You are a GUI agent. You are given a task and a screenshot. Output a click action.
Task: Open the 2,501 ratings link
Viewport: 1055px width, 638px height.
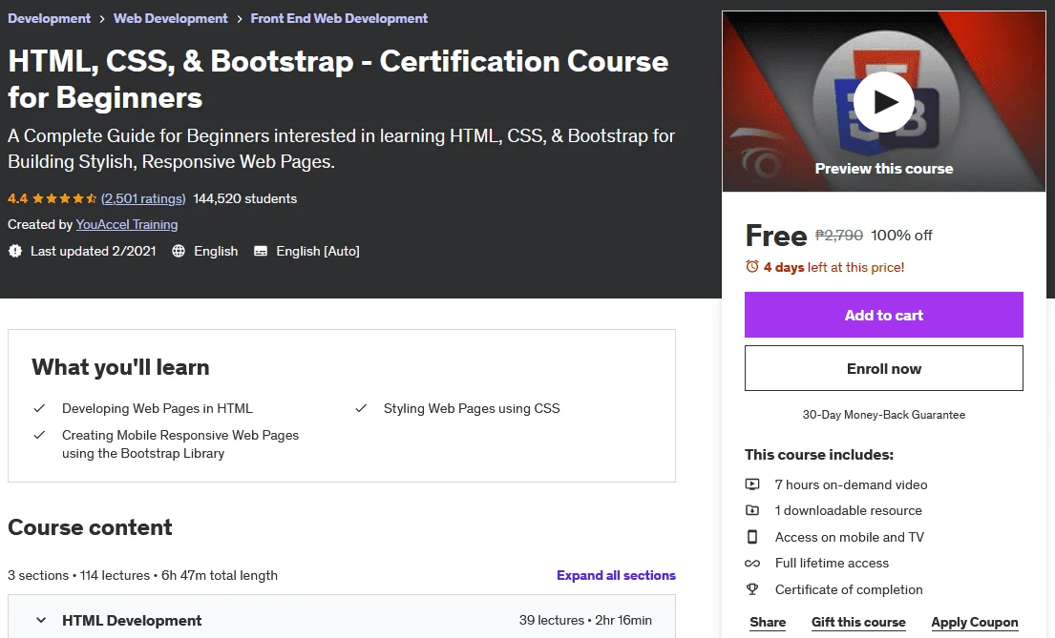point(143,198)
